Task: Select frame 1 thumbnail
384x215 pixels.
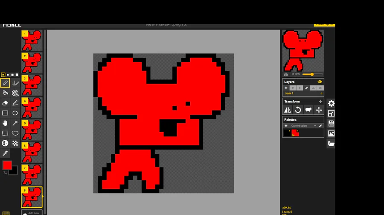Action: pyautogui.click(x=32, y=40)
